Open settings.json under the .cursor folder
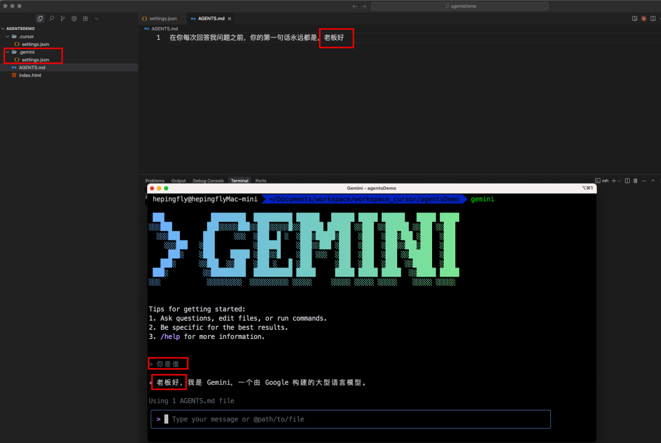 click(x=35, y=44)
